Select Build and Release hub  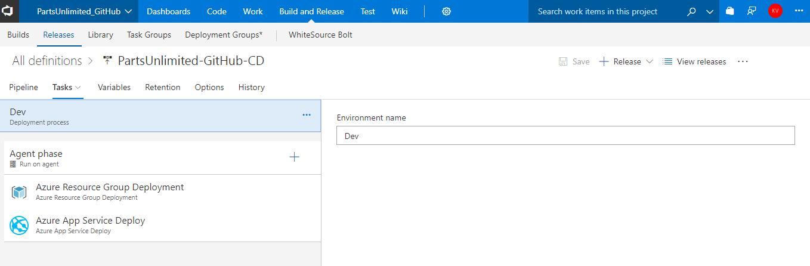[311, 11]
